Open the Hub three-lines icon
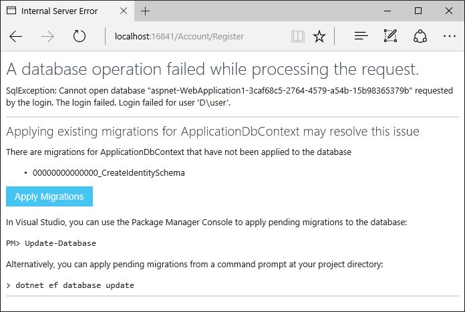 point(361,36)
